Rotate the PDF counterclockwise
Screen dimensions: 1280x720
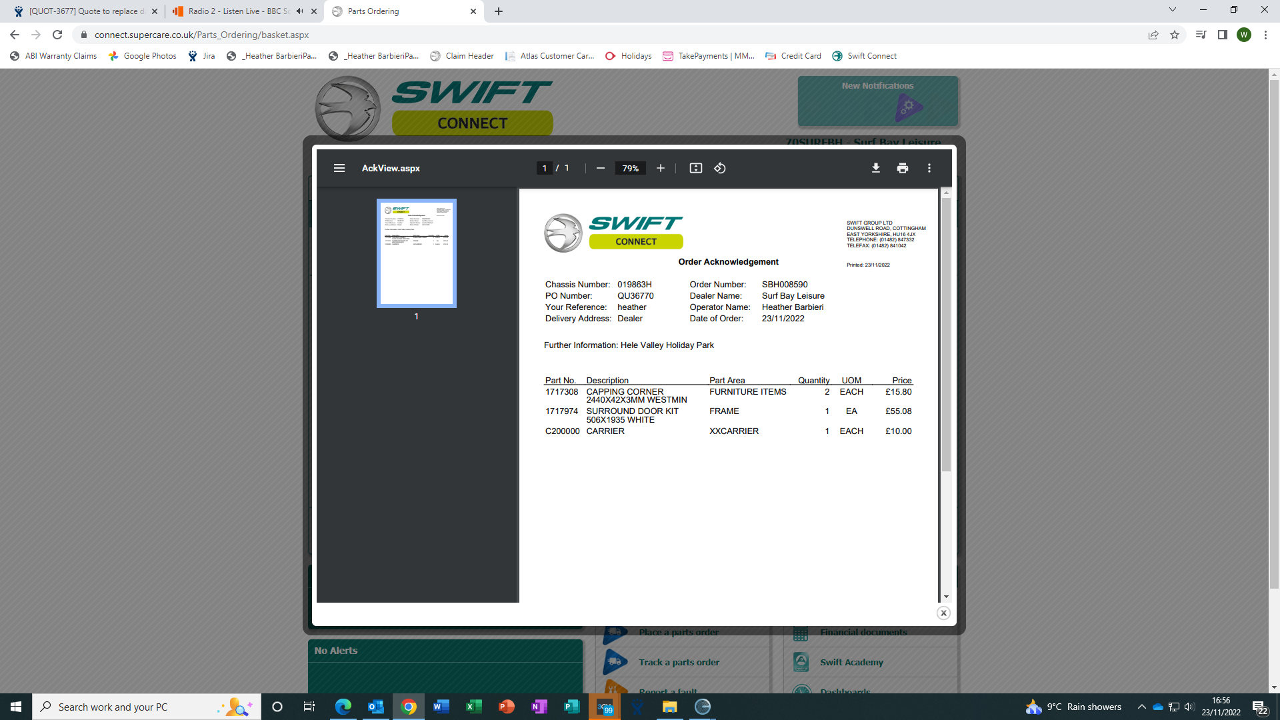click(720, 168)
